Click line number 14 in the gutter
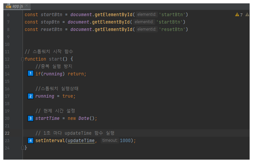253x163 pixels. pyautogui.click(x=7, y=74)
